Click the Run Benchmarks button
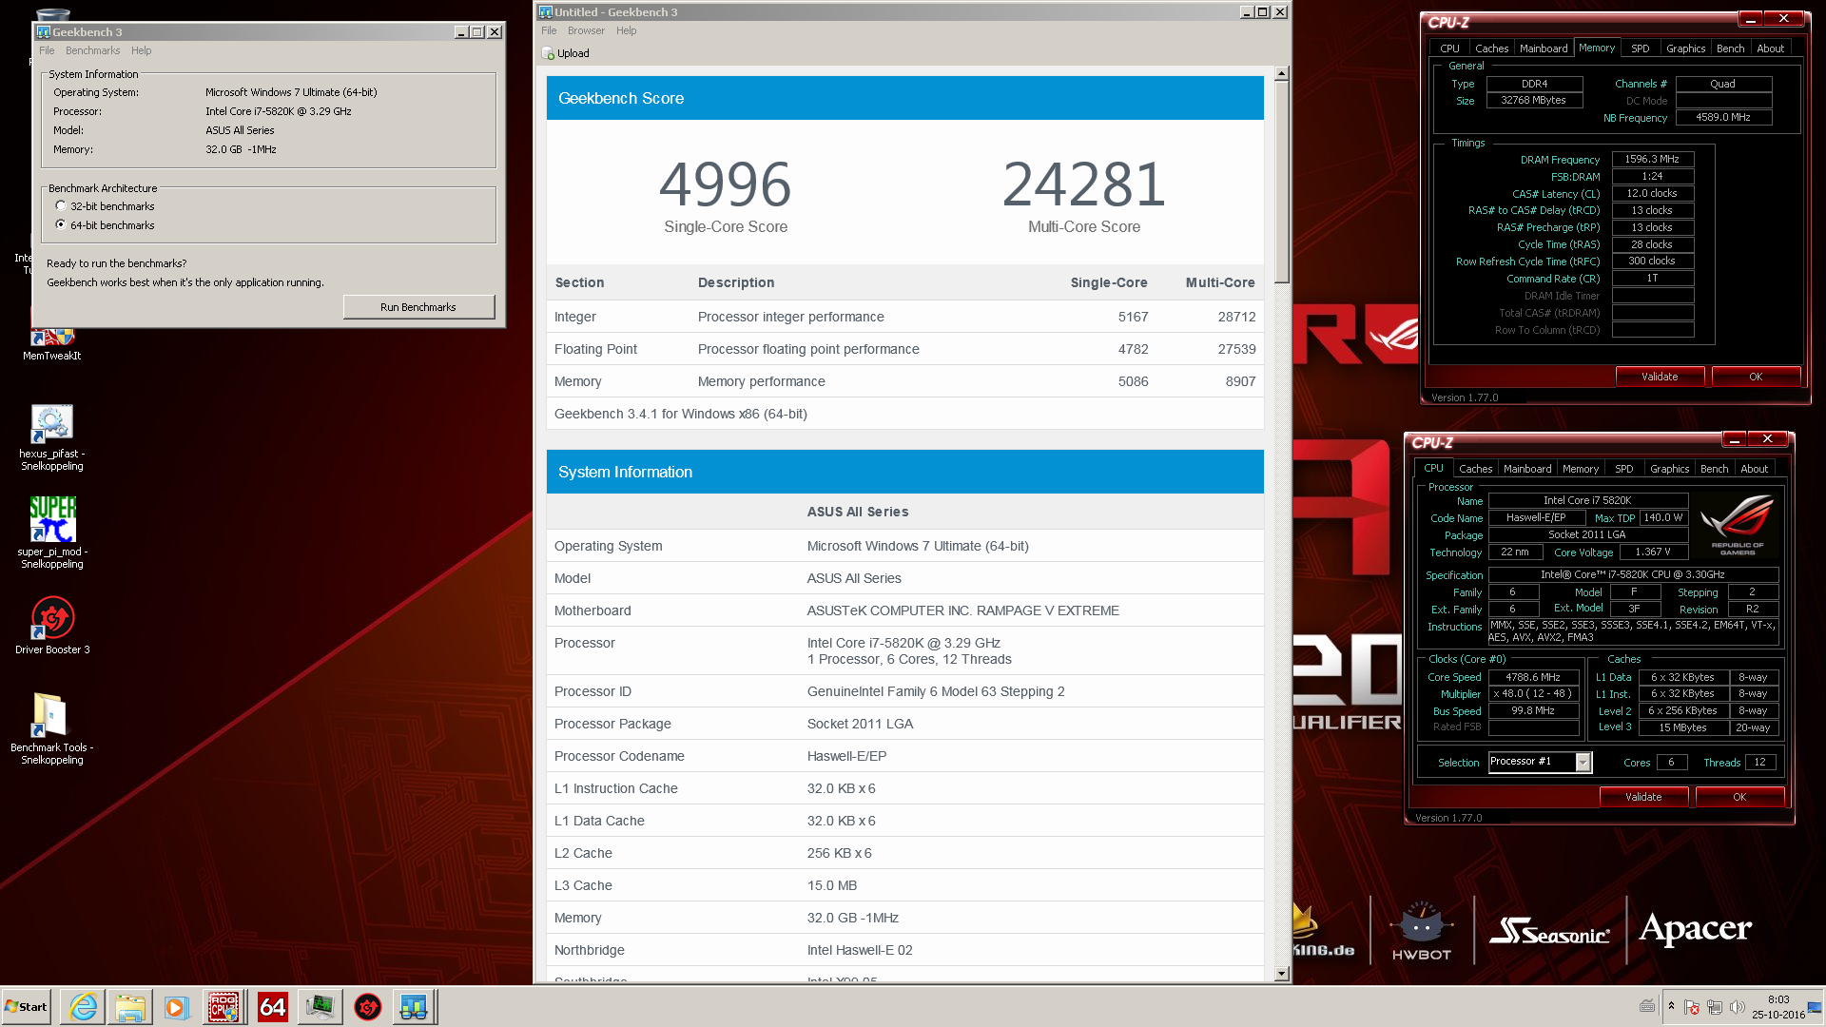The height and width of the screenshot is (1027, 1826). pos(418,307)
